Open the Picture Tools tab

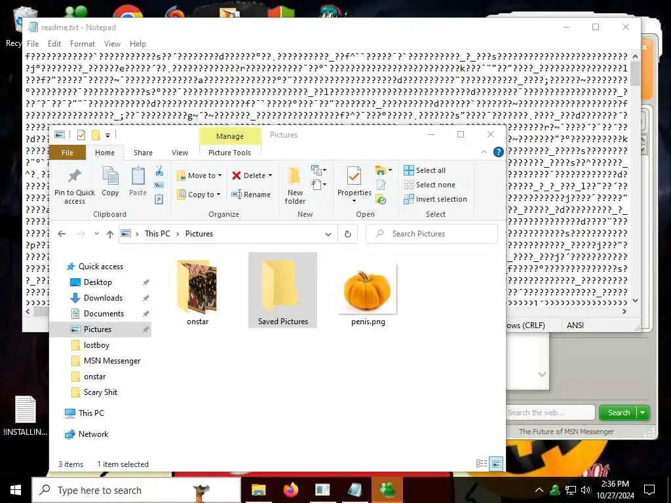229,153
